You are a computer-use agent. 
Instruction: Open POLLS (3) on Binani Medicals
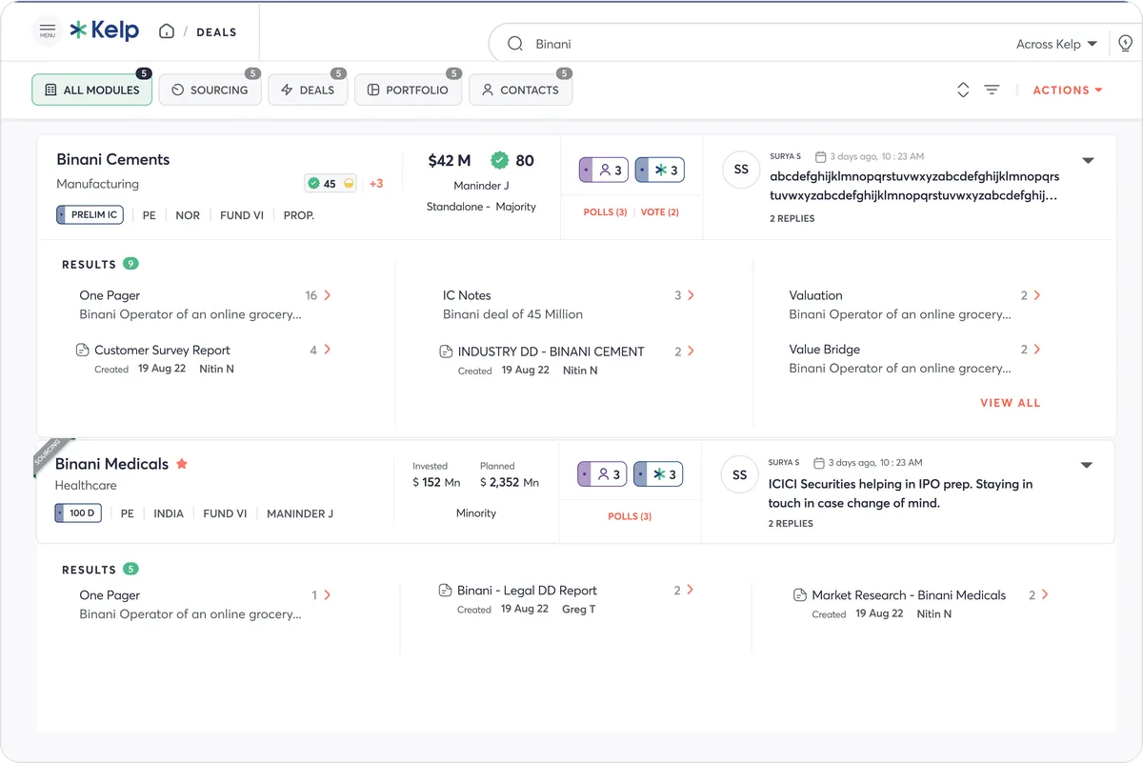click(630, 516)
